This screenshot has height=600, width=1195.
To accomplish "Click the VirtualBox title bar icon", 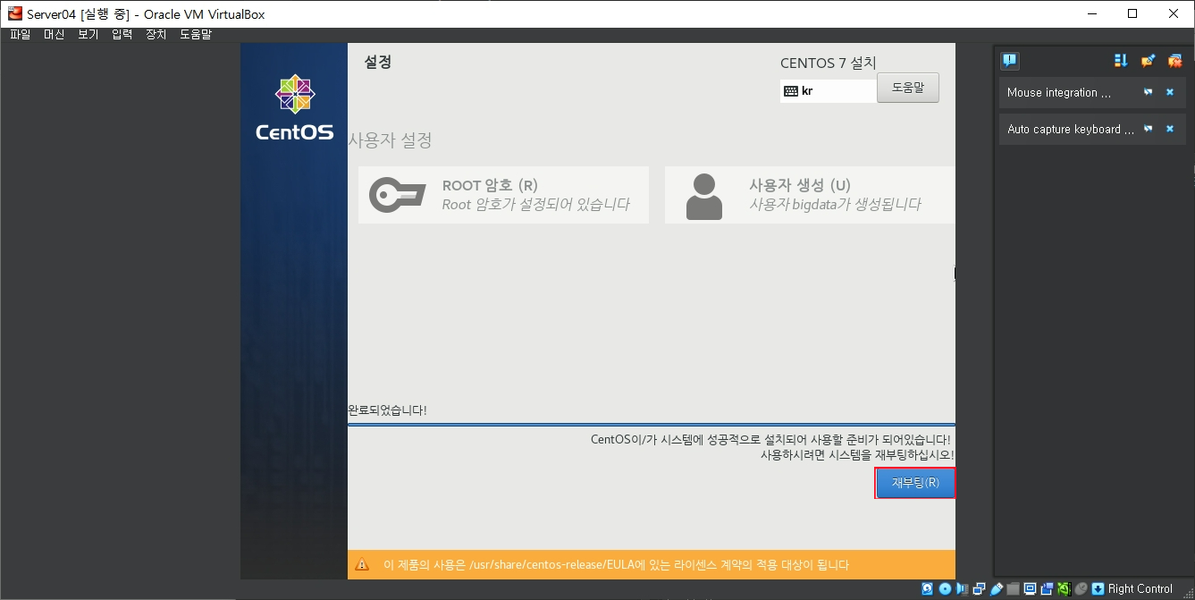I will click(15, 13).
